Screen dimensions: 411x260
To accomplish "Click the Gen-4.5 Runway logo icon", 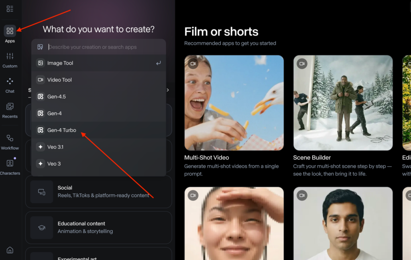I will [x=41, y=96].
